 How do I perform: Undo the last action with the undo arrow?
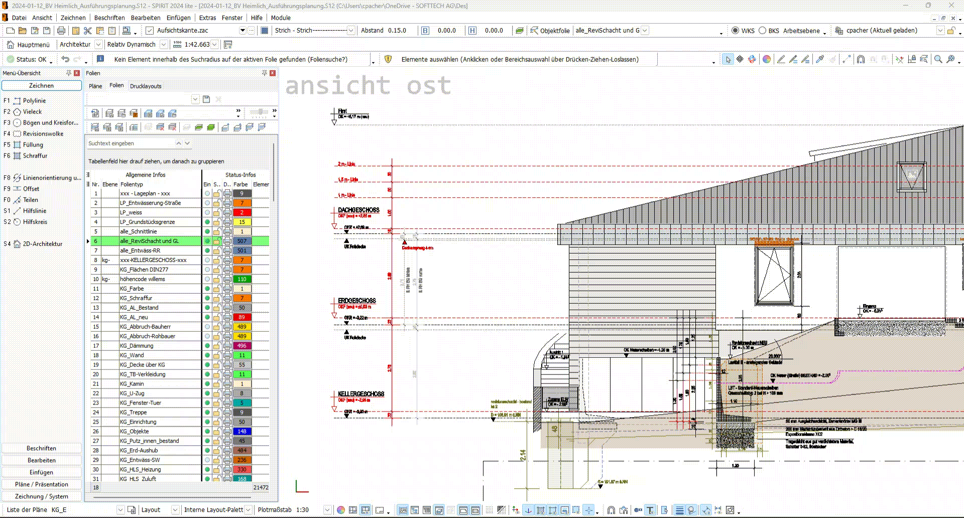point(65,59)
